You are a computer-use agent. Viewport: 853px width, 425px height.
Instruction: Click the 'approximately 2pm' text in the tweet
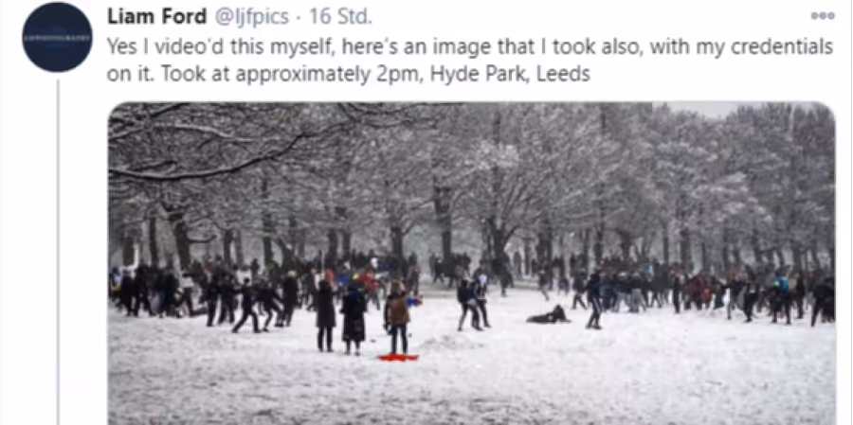coord(322,75)
